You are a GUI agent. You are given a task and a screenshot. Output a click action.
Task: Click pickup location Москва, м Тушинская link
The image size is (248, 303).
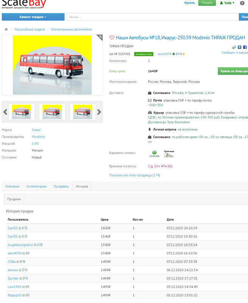point(193,93)
